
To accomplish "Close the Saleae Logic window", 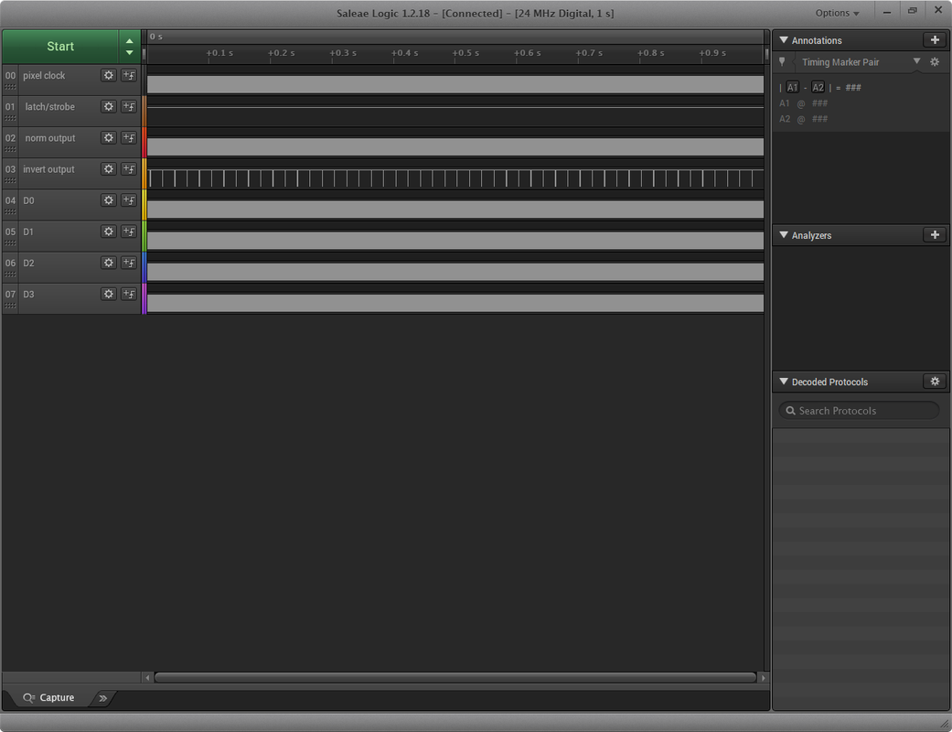I will pyautogui.click(x=938, y=10).
